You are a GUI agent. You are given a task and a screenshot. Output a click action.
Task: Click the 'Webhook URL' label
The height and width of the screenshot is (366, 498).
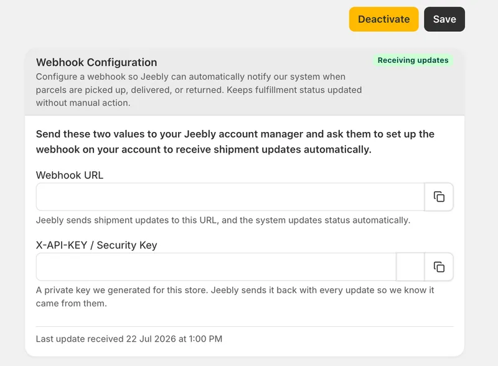pyautogui.click(x=70, y=175)
